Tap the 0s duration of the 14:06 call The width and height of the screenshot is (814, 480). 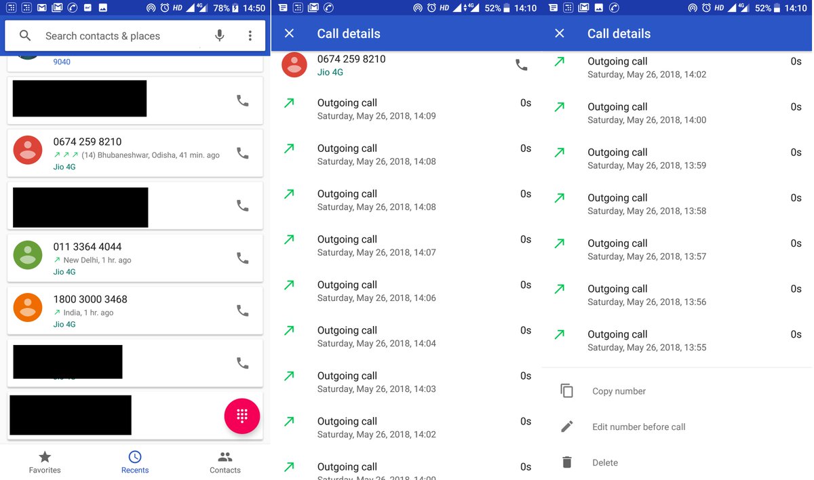point(526,285)
